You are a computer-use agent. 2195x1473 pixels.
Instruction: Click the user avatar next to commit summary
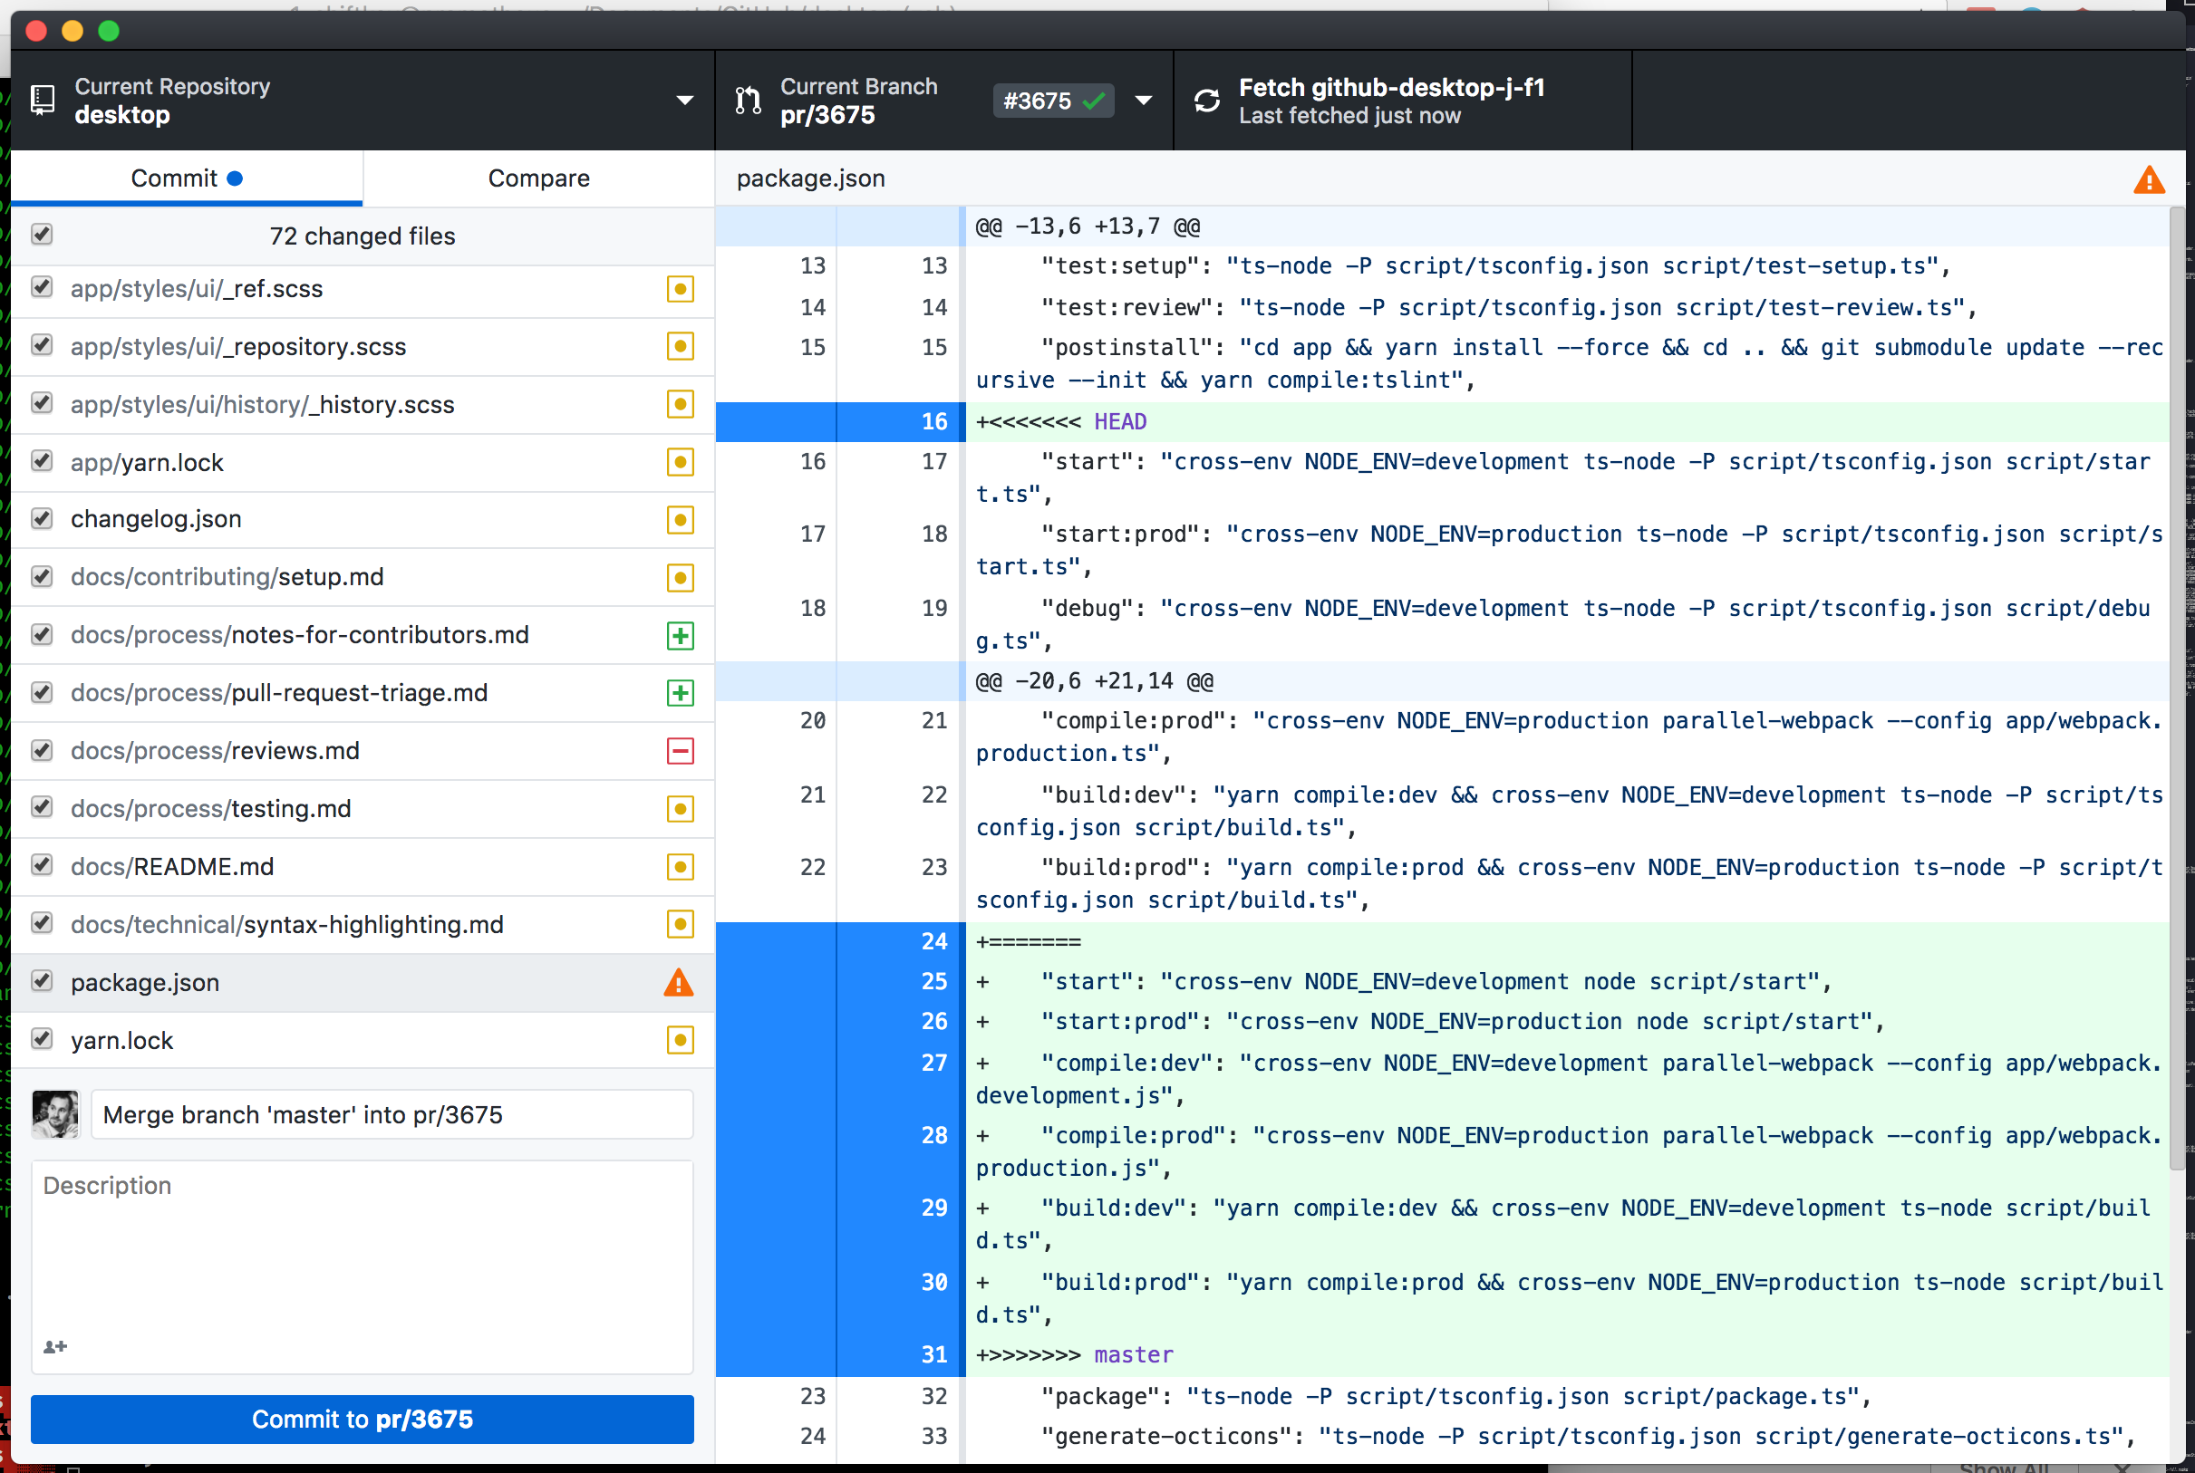click(55, 1114)
